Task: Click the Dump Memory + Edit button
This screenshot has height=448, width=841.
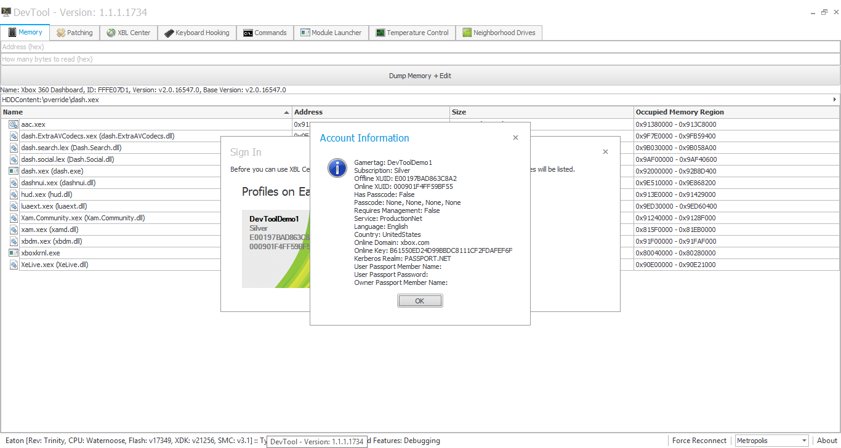Action: (420, 76)
